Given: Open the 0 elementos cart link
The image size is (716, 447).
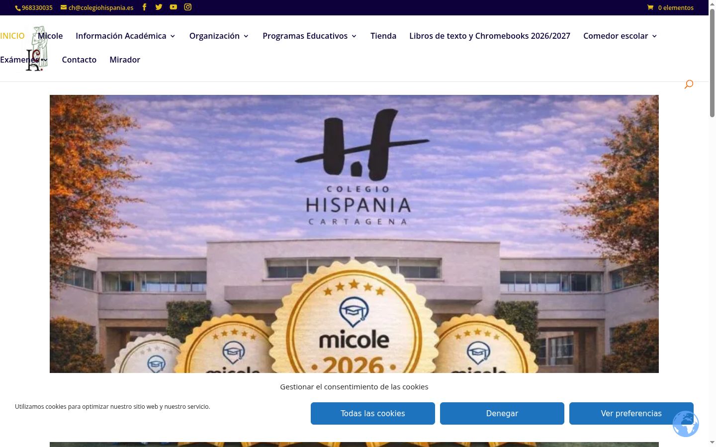Looking at the screenshot, I should [x=676, y=7].
